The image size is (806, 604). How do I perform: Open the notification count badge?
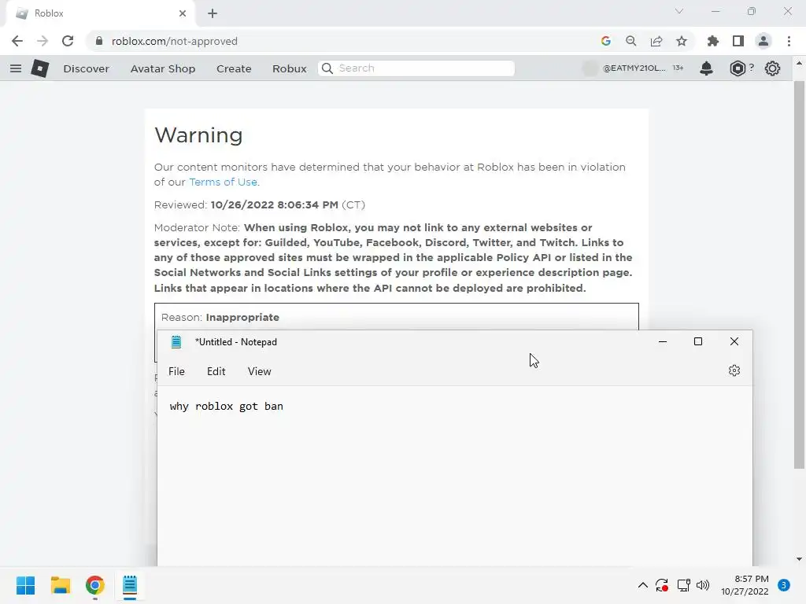784,585
